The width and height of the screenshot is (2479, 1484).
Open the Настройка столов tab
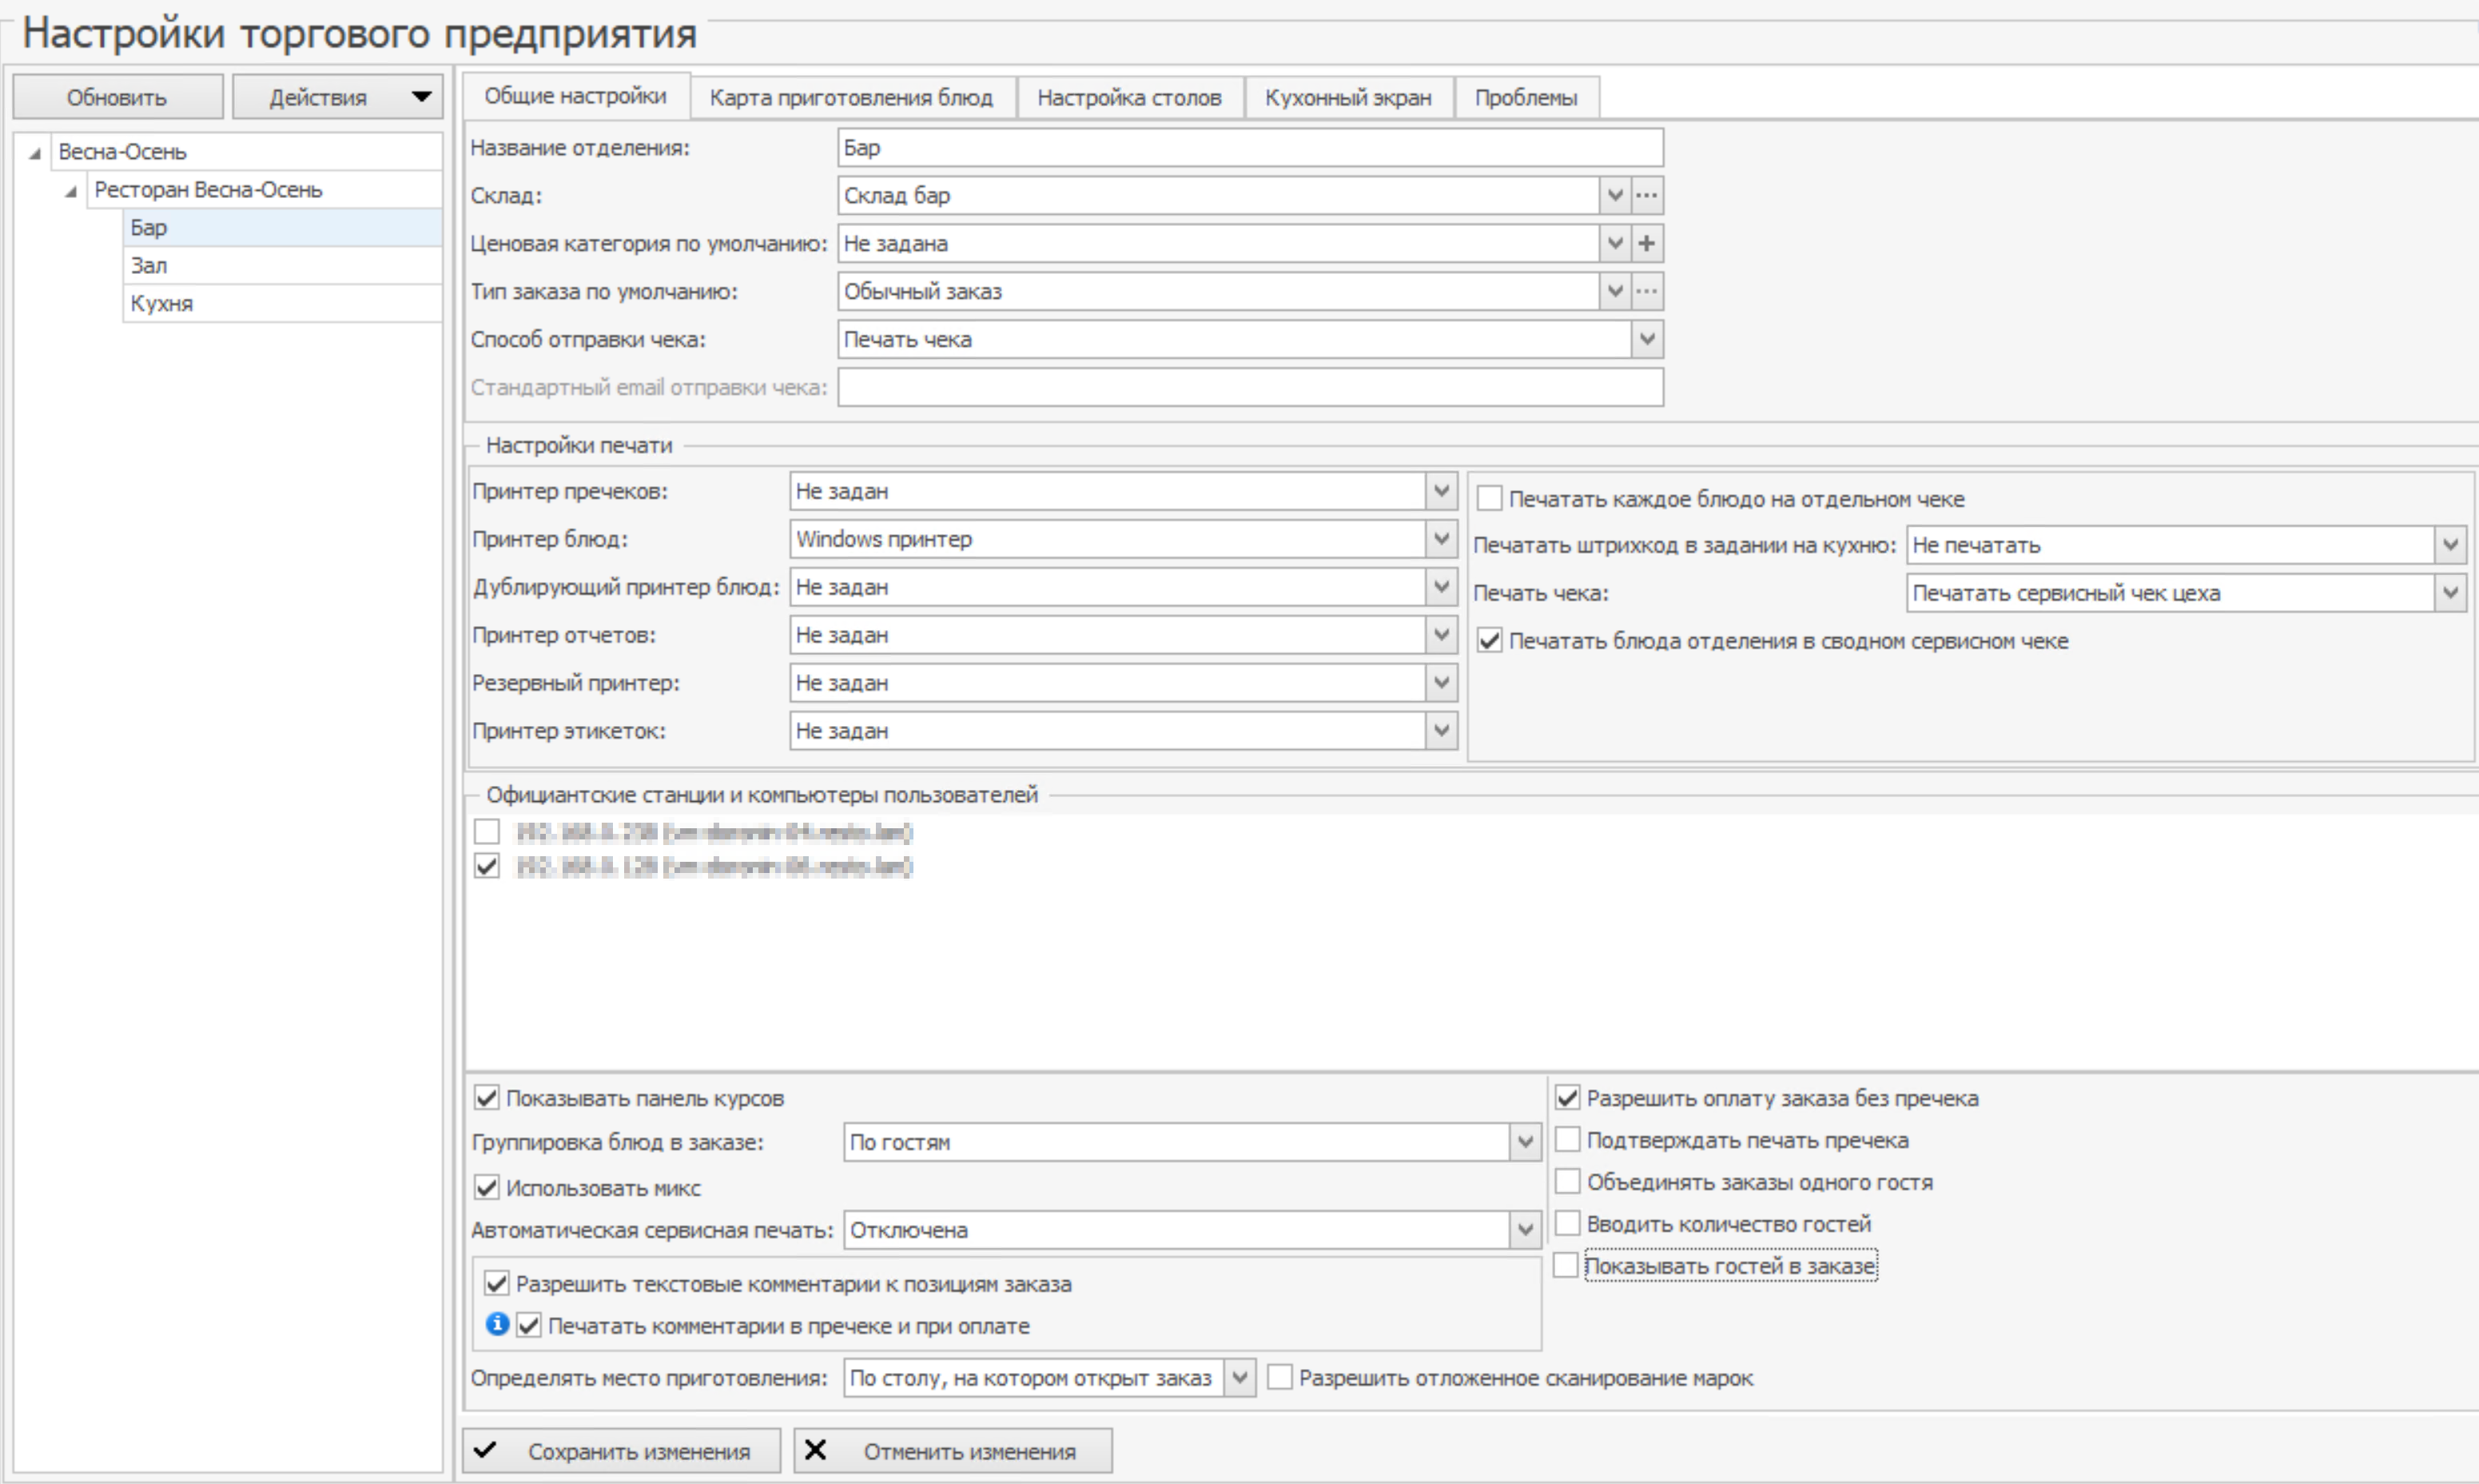pos(1129,98)
